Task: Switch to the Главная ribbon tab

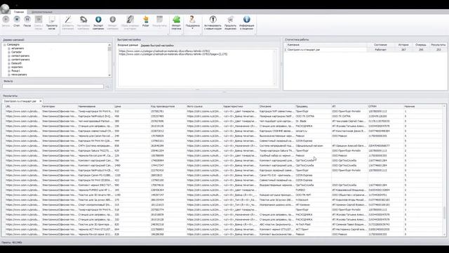Action: coord(19,12)
